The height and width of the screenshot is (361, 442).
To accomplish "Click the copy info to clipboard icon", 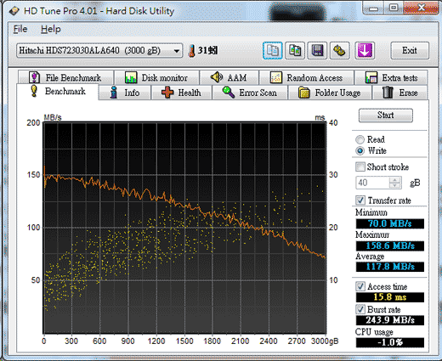I will coord(272,51).
